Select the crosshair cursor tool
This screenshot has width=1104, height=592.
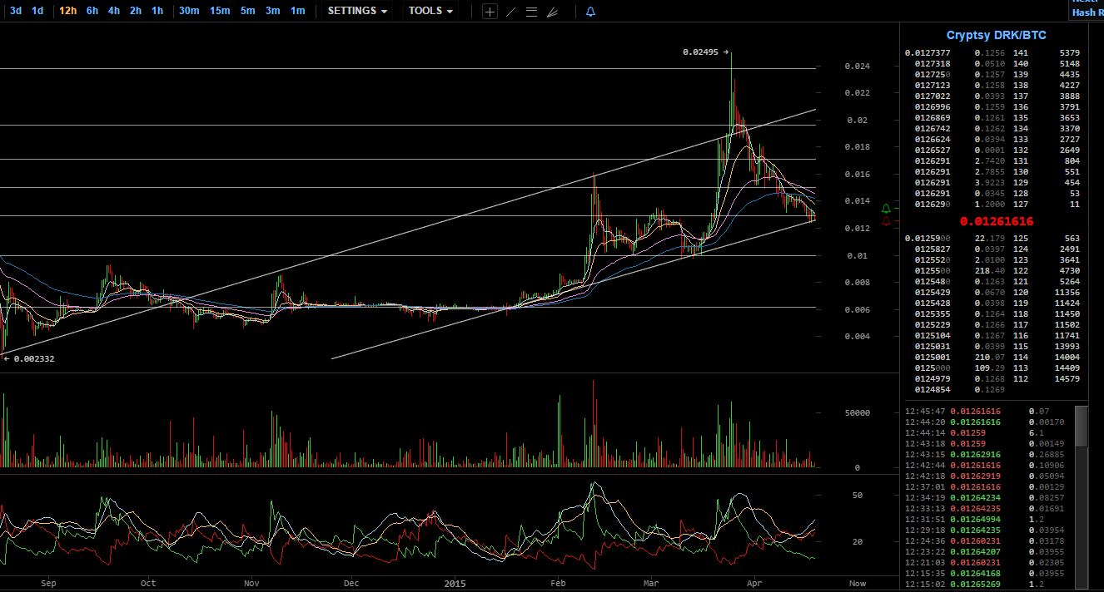pos(490,12)
